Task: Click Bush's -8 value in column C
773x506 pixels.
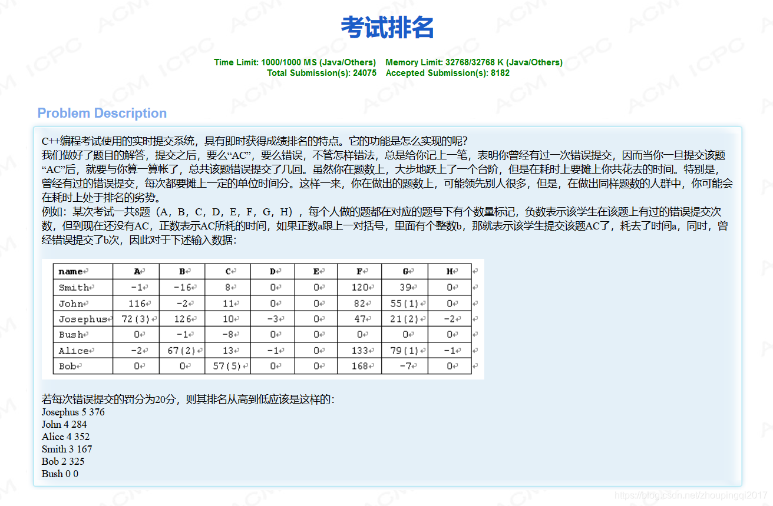Action: [228, 334]
